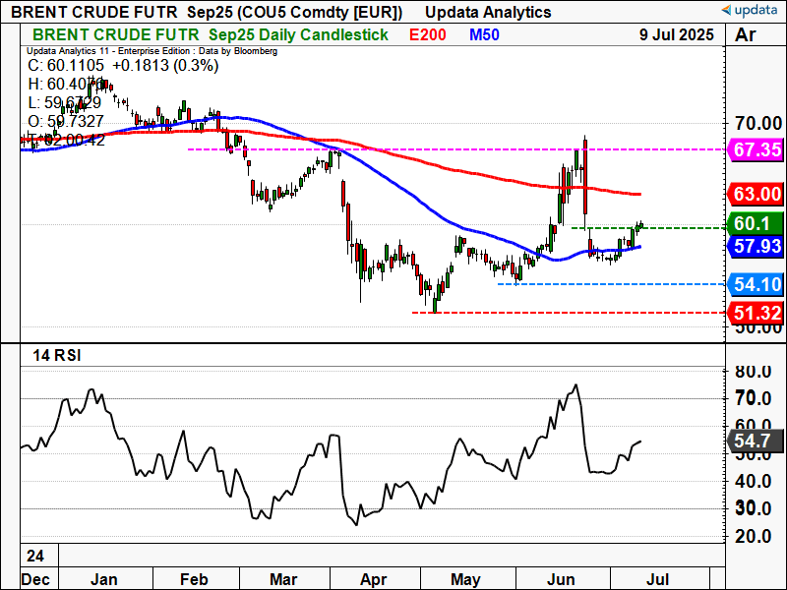Click the 9 Jul 2025 date label
The width and height of the screenshot is (787, 590).
tap(676, 34)
